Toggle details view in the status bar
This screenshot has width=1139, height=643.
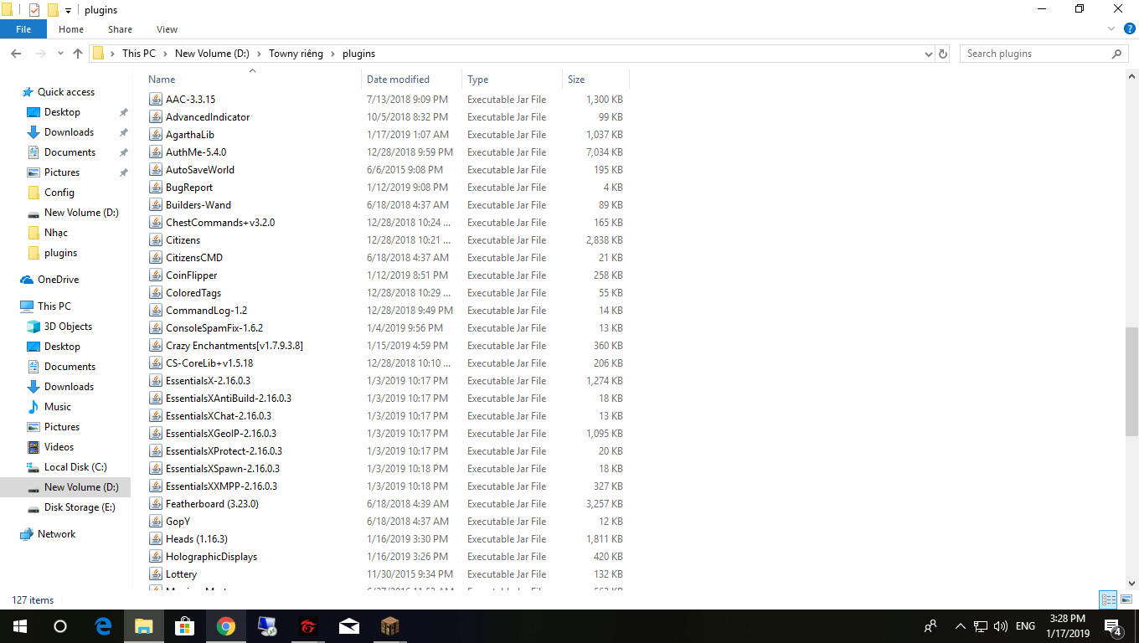[1107, 600]
